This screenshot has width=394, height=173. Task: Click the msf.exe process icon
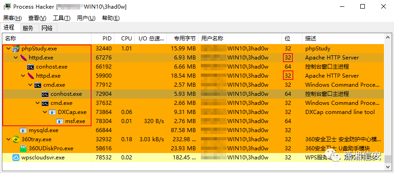click(60, 121)
